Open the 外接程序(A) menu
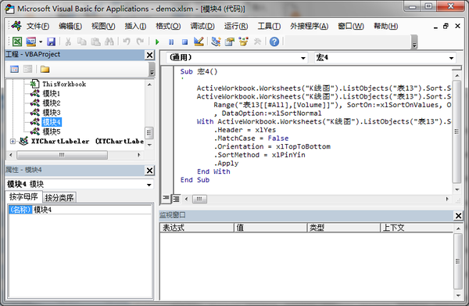 point(309,26)
